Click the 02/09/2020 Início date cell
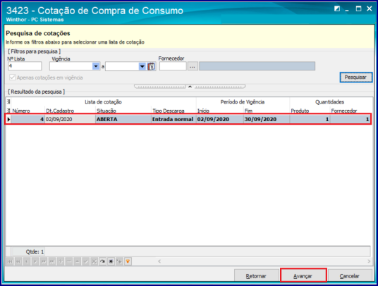 219,119
